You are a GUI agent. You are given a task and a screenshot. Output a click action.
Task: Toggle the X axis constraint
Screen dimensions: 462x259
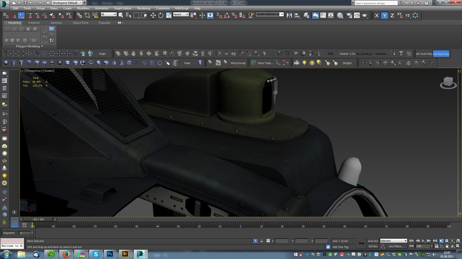coord(377,15)
